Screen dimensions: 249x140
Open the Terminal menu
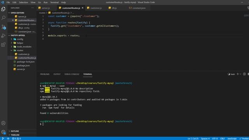click(x=54, y=2)
